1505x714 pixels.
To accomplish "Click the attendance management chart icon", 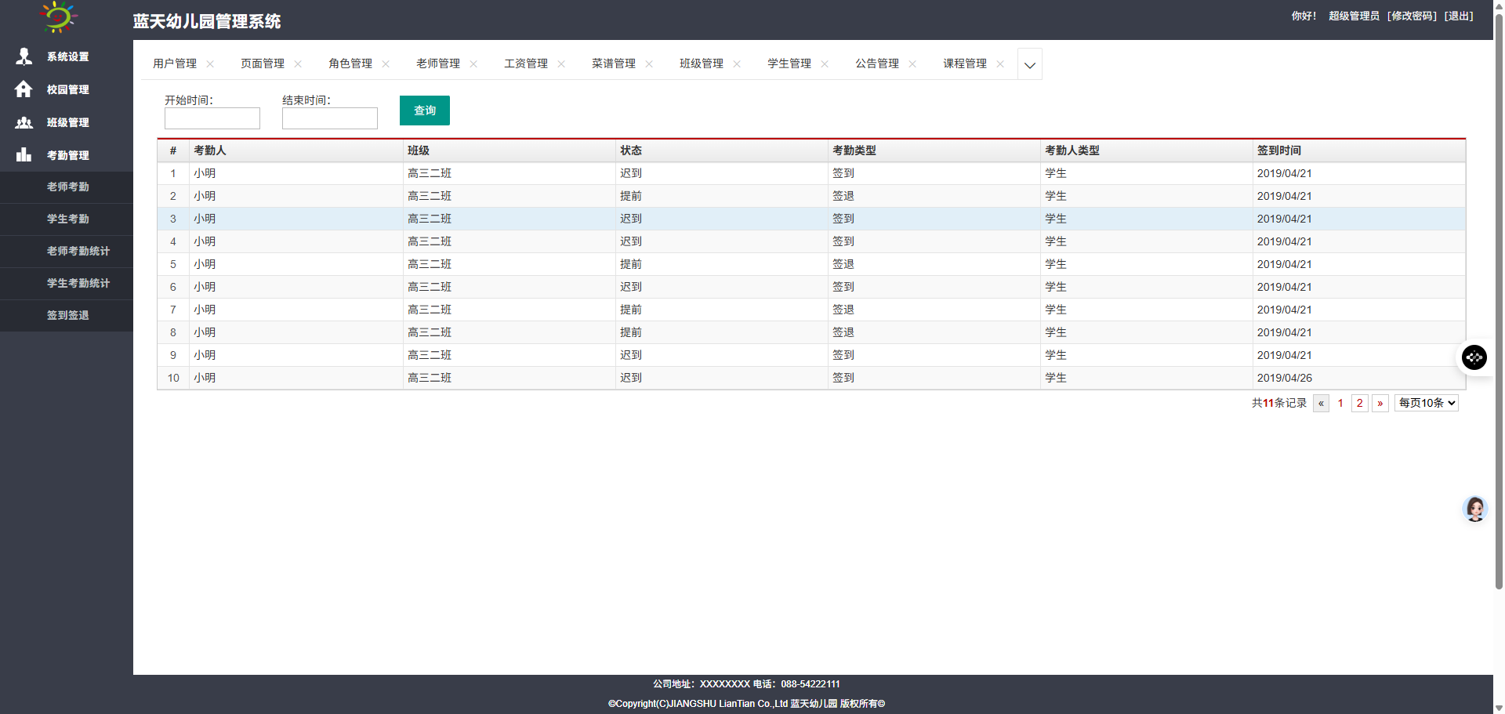I will (x=24, y=155).
